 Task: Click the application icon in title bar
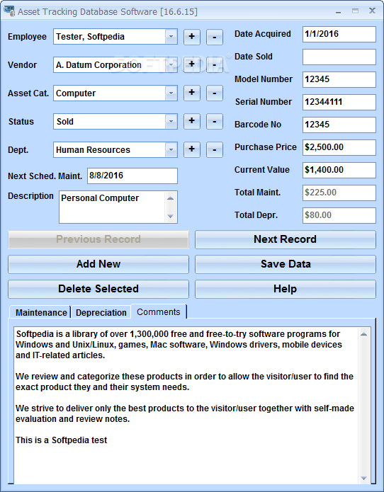coord(9,11)
